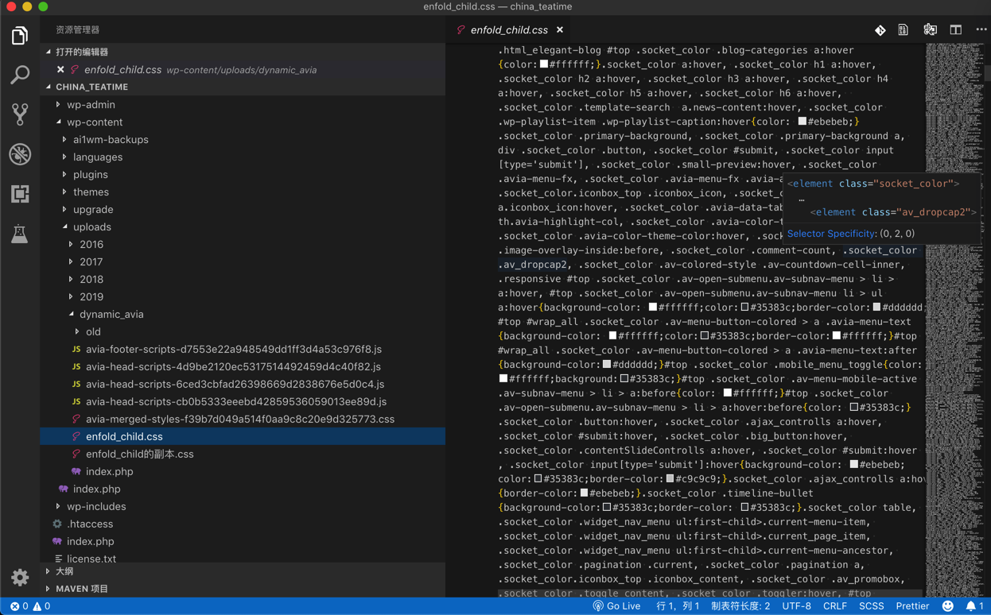Click the .htaccess gear file icon
The image size is (991, 615).
pyautogui.click(x=57, y=524)
